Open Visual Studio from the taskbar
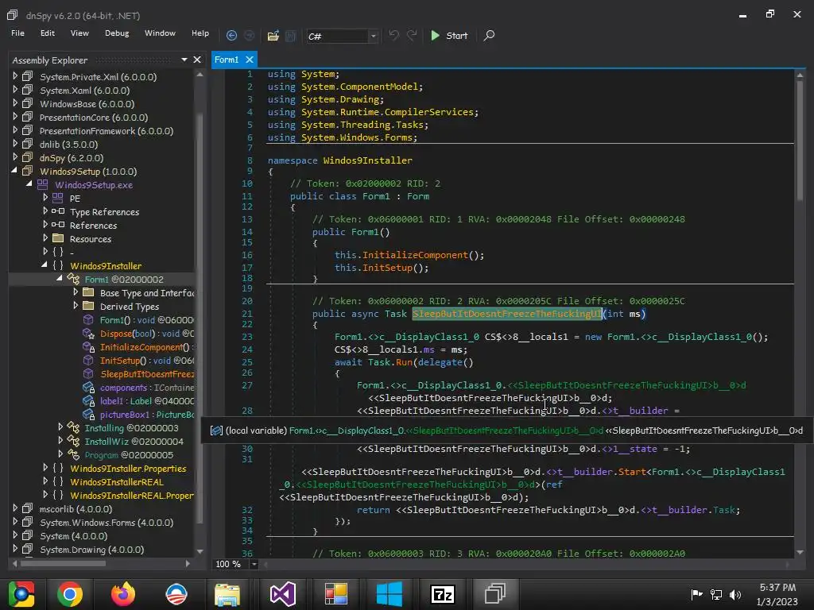The height and width of the screenshot is (610, 814). tap(283, 594)
